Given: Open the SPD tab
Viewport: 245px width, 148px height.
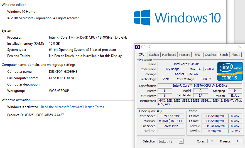Looking at the screenshot, I should [x=197, y=55].
